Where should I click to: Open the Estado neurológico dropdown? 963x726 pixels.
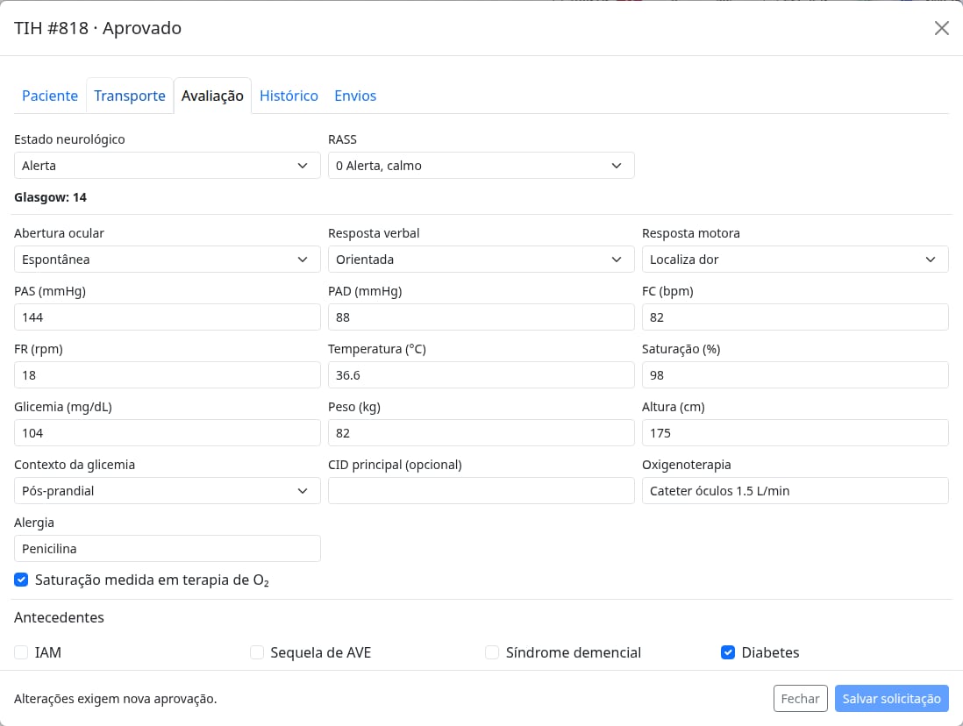[x=167, y=165]
